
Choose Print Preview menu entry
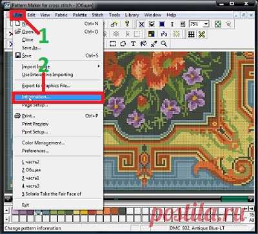pyautogui.click(x=58, y=124)
